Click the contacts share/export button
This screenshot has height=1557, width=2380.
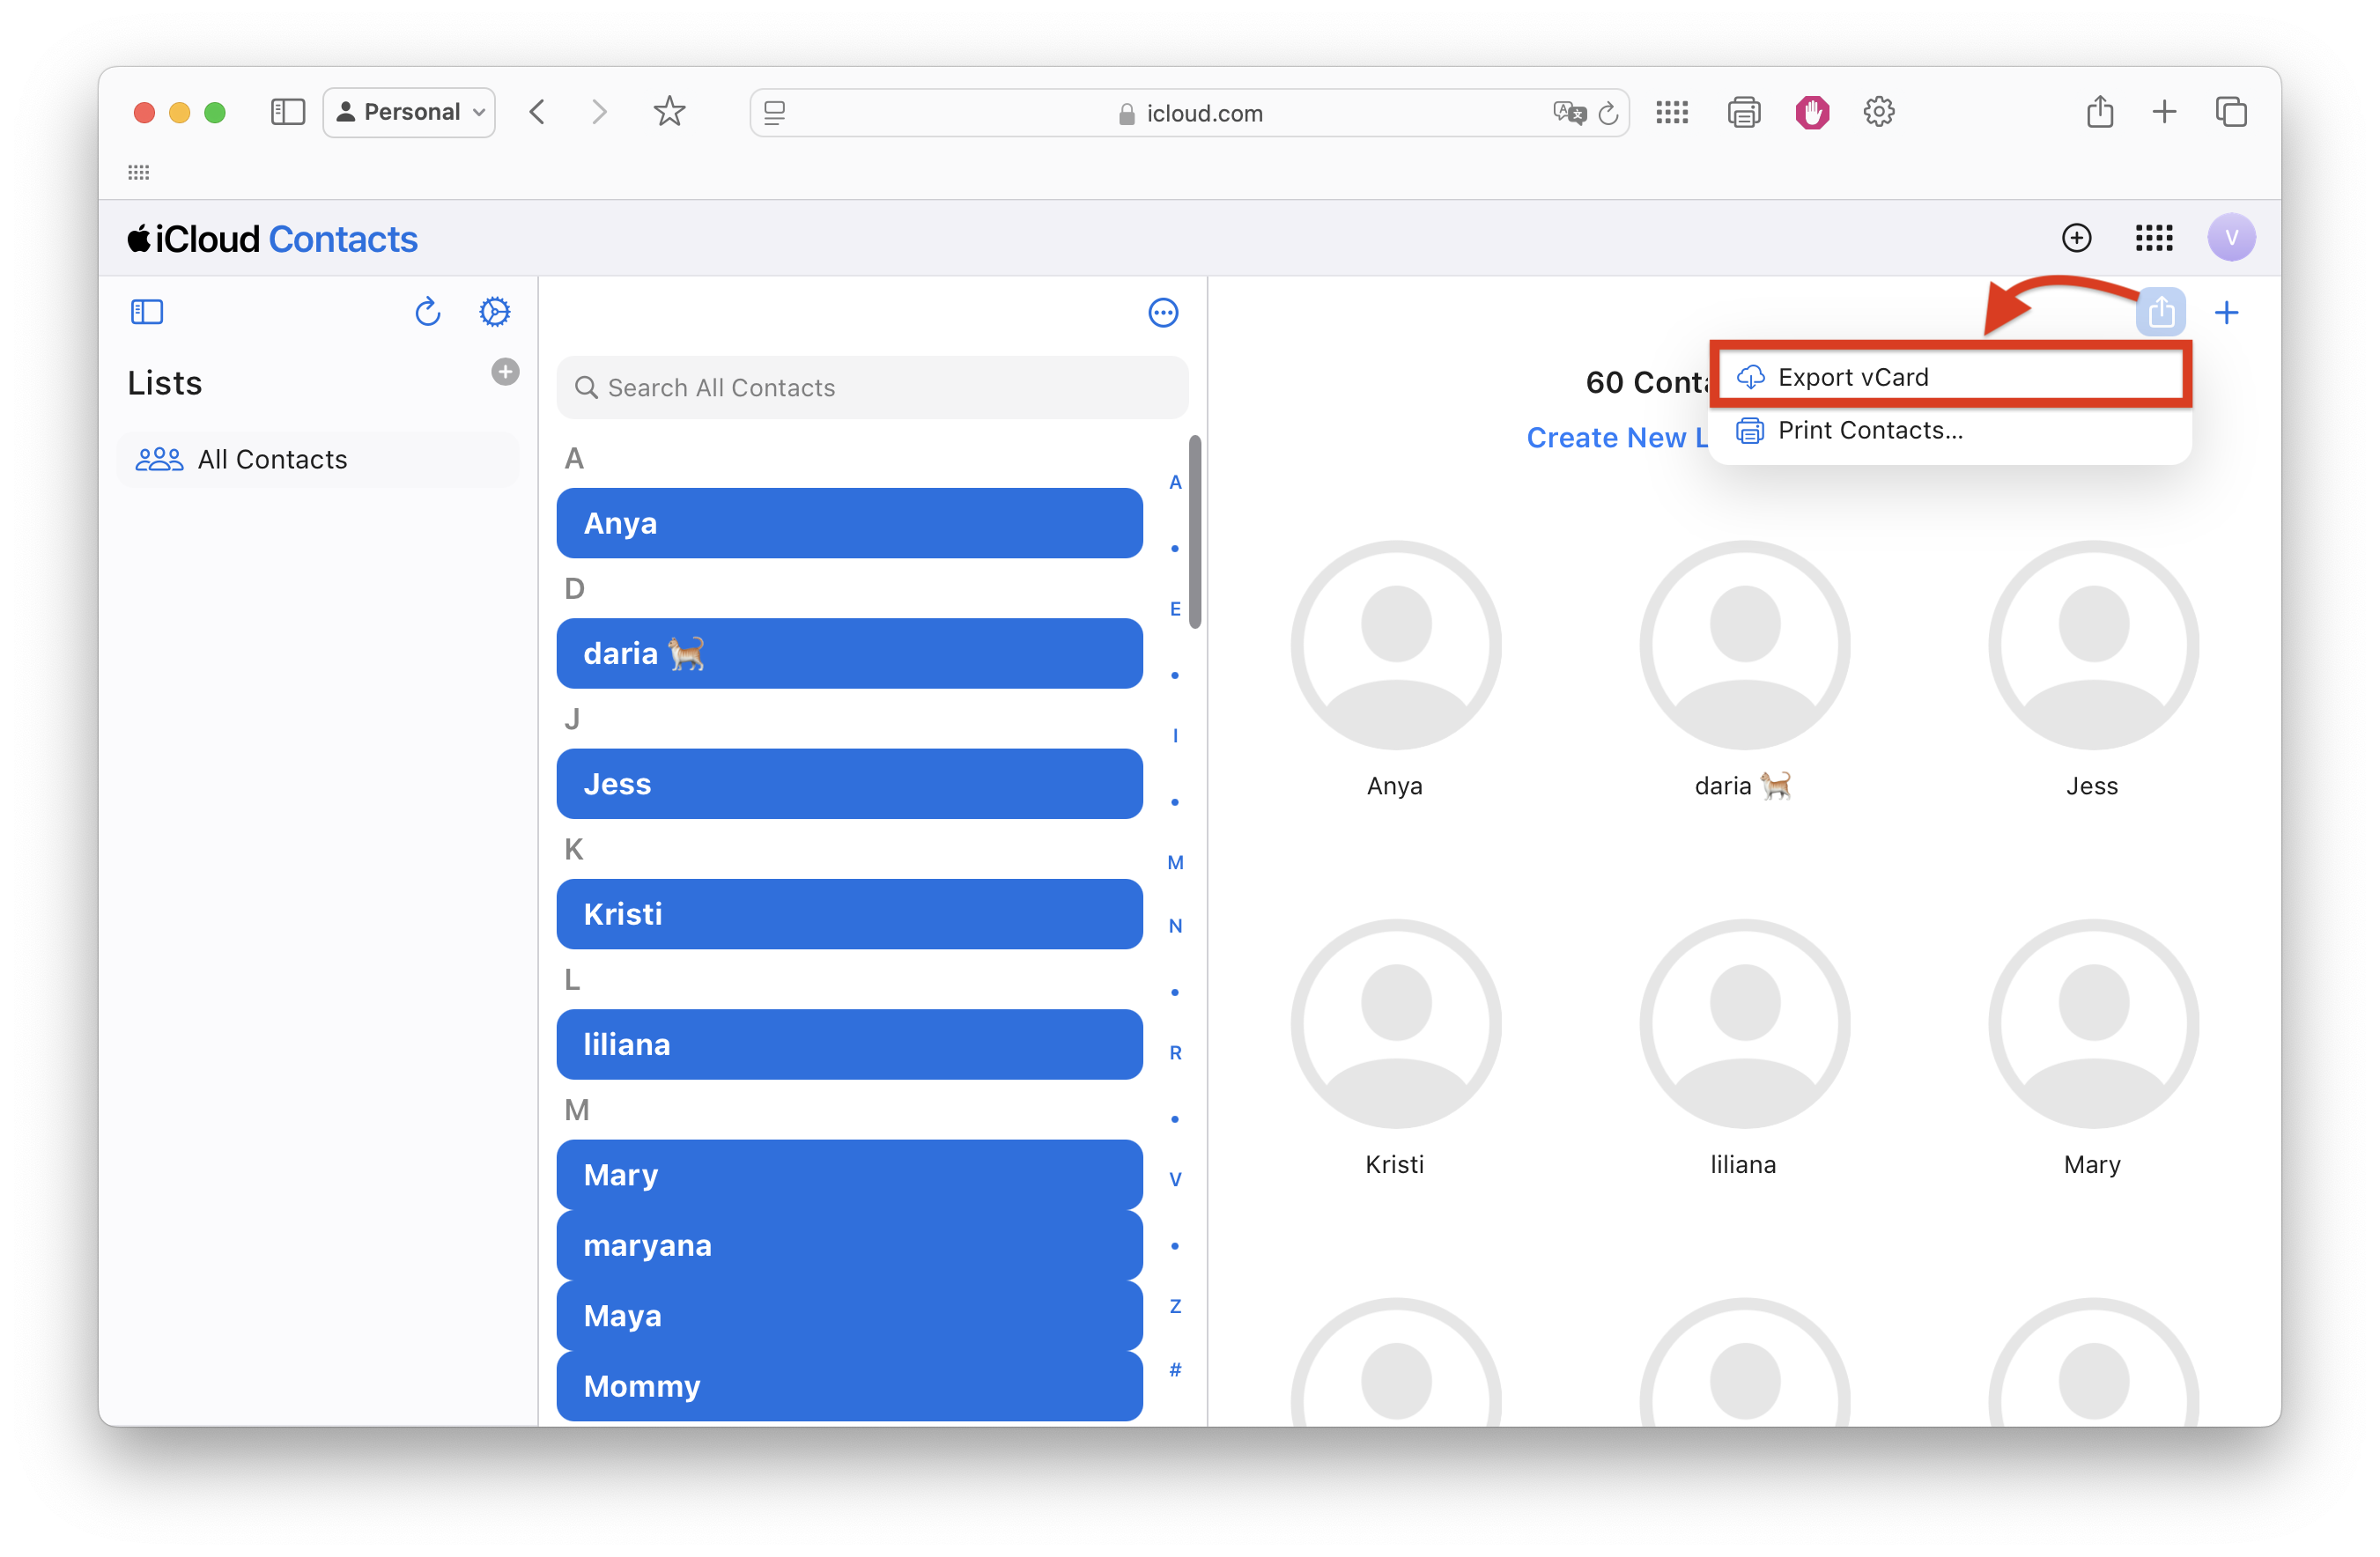coord(2161,313)
